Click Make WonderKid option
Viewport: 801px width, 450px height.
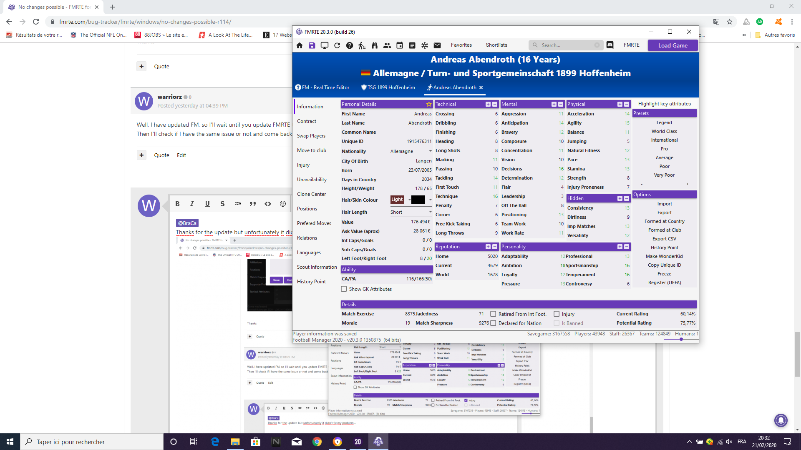(x=664, y=256)
